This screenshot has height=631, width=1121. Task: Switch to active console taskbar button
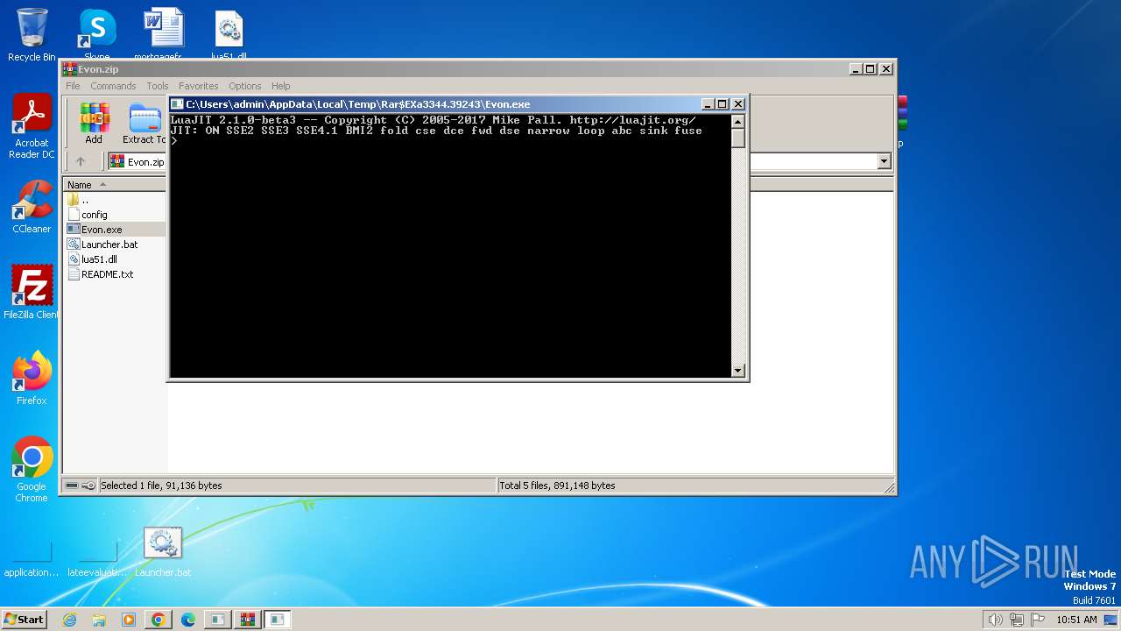[277, 620]
